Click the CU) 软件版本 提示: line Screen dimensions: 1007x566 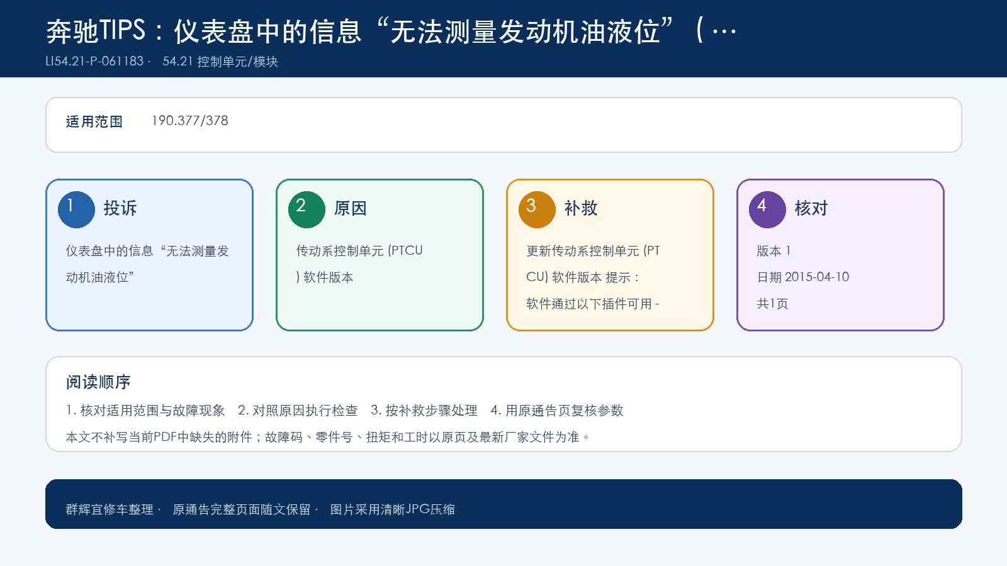coord(583,277)
